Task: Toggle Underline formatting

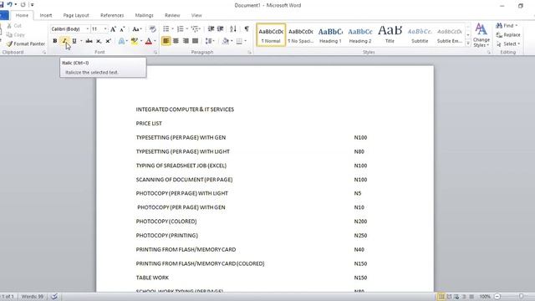Action: tap(74, 41)
